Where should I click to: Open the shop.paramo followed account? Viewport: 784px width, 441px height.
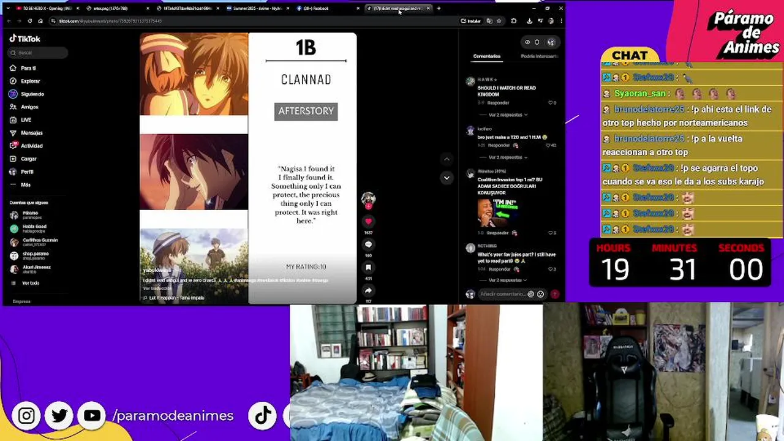pyautogui.click(x=29, y=255)
